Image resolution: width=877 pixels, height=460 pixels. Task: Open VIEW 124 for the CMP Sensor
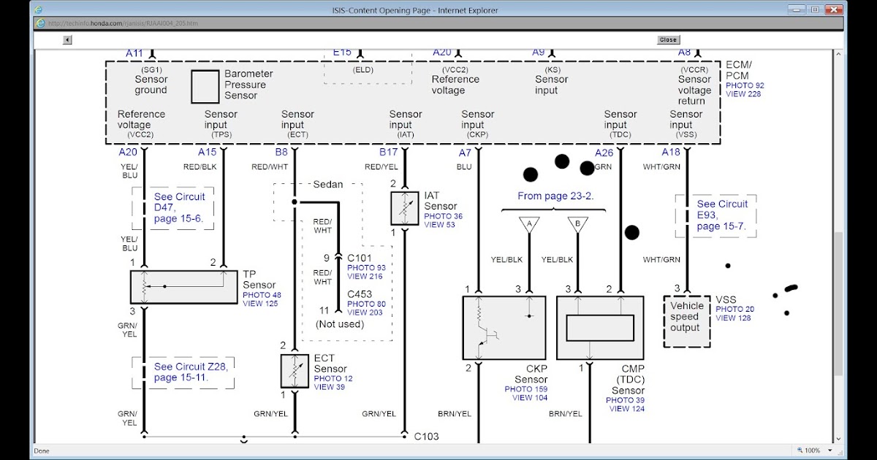coord(627,409)
